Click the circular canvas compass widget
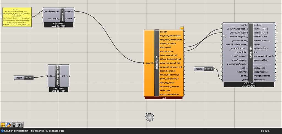282x134 pixels. [150, 117]
